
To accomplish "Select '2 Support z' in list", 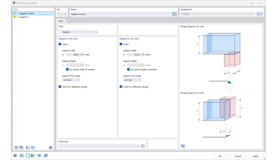I will [33, 17].
